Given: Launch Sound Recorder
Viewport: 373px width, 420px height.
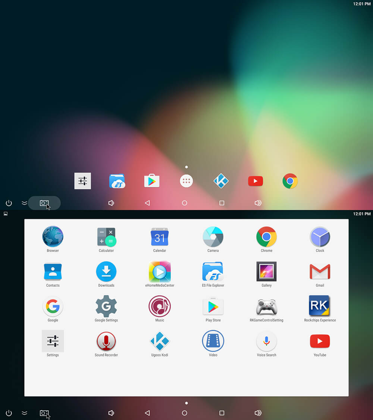Looking at the screenshot, I should [106, 341].
